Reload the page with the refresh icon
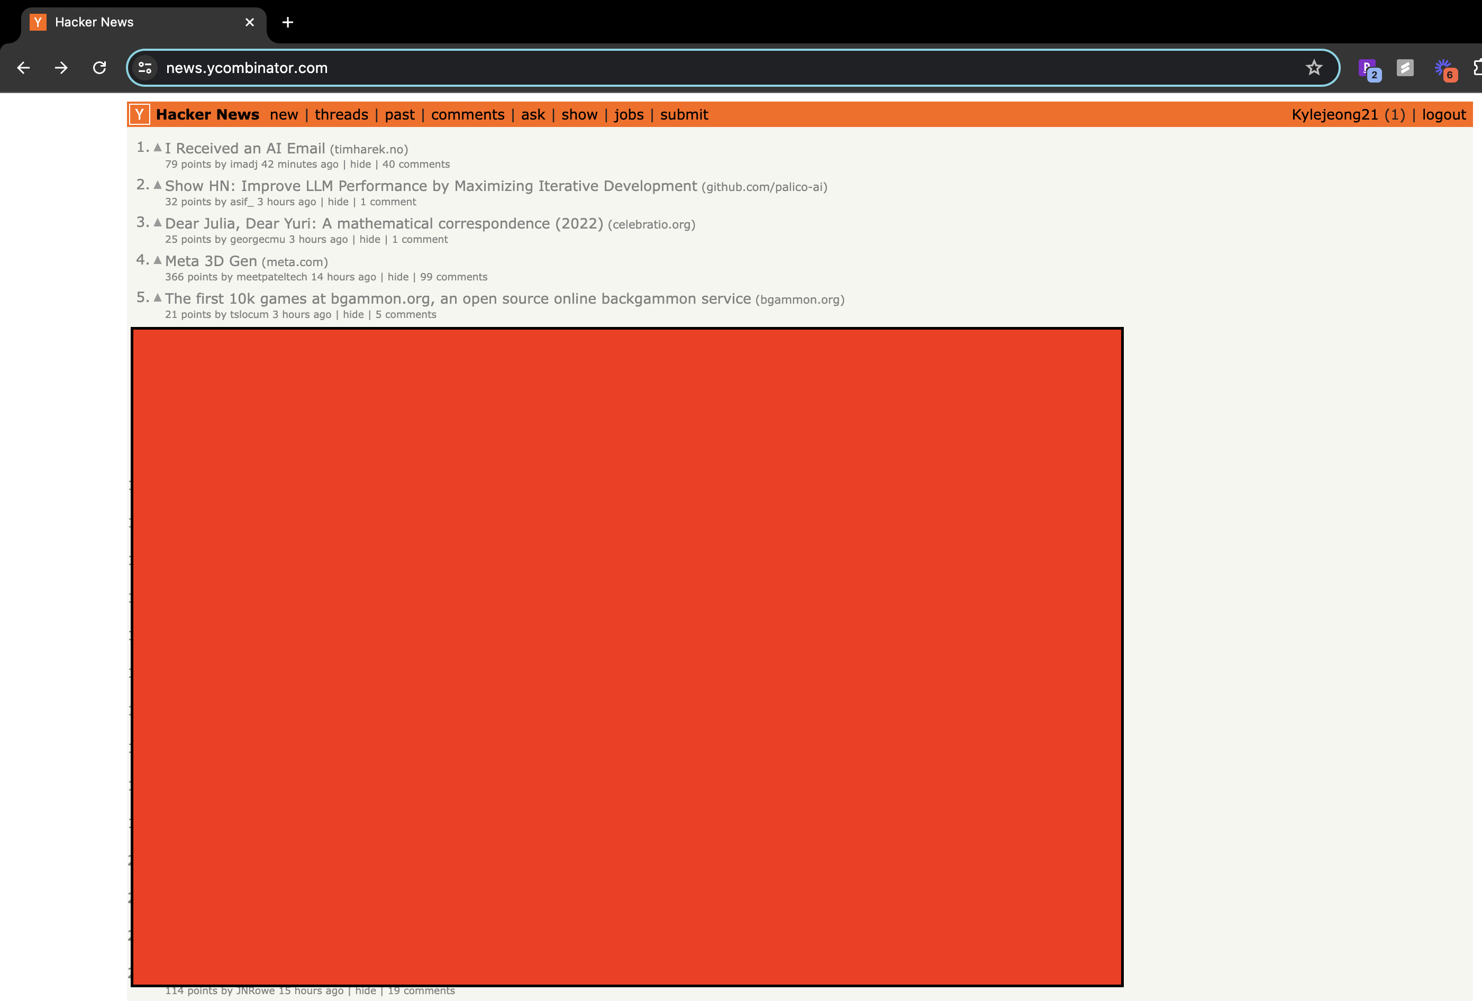 point(99,68)
